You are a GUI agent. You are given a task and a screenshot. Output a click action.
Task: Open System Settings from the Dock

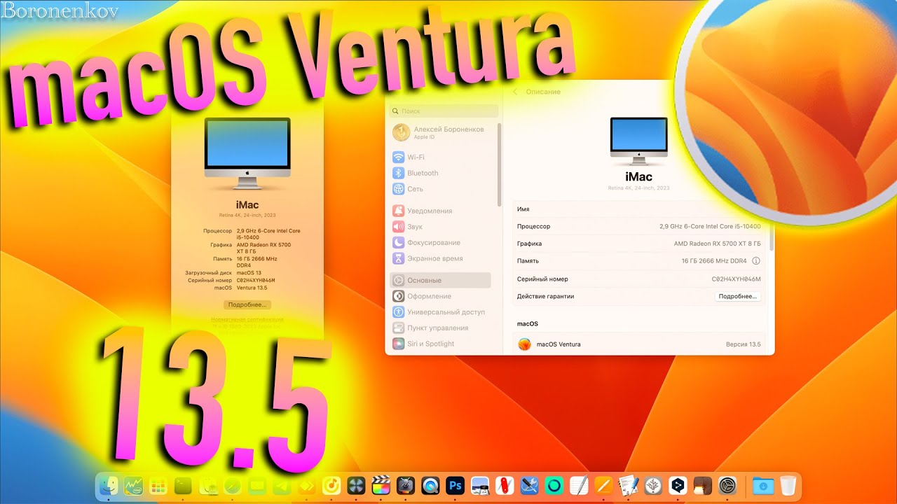tap(728, 484)
